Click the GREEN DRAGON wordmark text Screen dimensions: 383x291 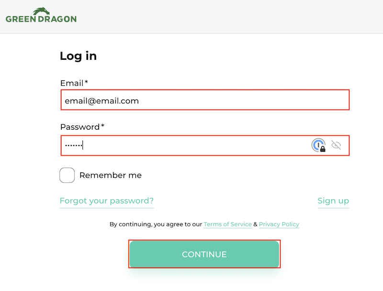pyautogui.click(x=41, y=19)
